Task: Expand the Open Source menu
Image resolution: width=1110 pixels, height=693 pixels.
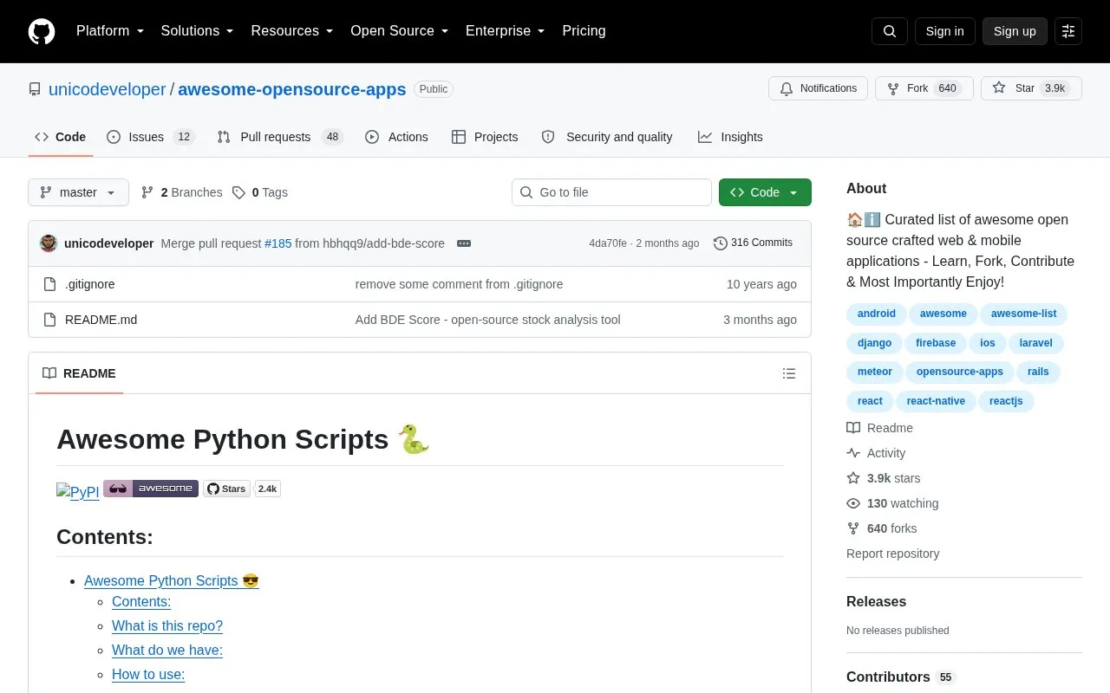Action: pos(400,31)
